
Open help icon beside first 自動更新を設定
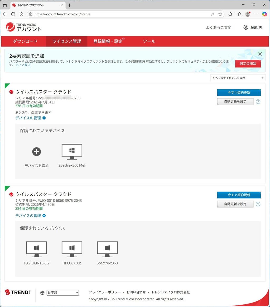258,102
